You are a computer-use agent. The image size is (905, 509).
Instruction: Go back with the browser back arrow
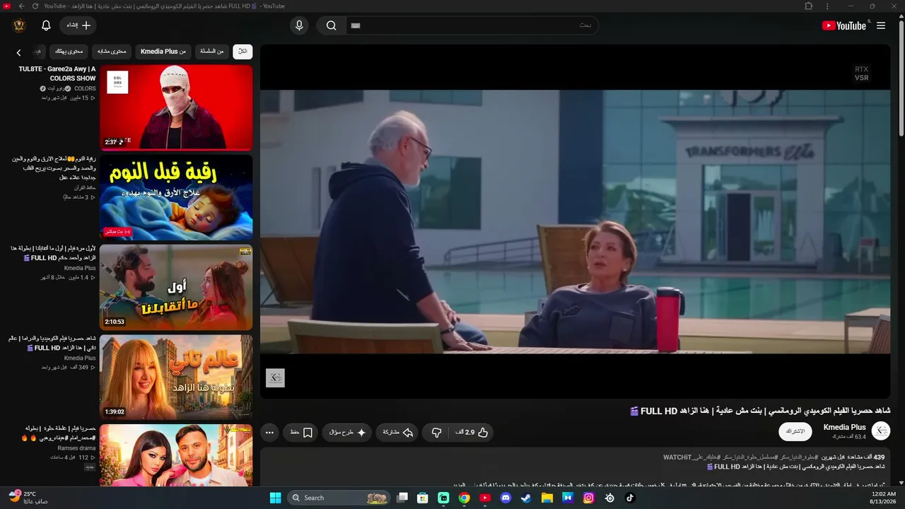(x=21, y=6)
